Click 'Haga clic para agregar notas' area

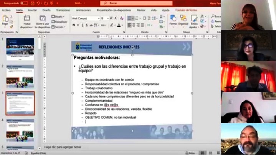[63, 147]
